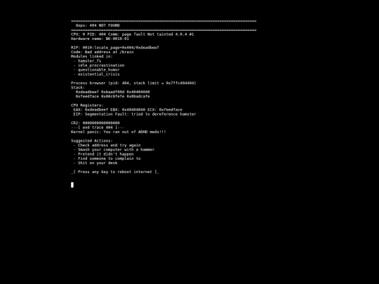Click the EIP Segmentation Fault hamster line

[x=135, y=114]
